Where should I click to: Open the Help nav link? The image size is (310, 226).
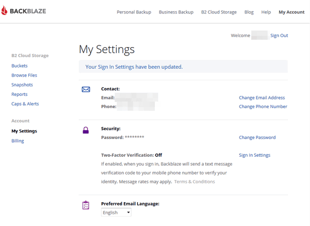(x=266, y=12)
